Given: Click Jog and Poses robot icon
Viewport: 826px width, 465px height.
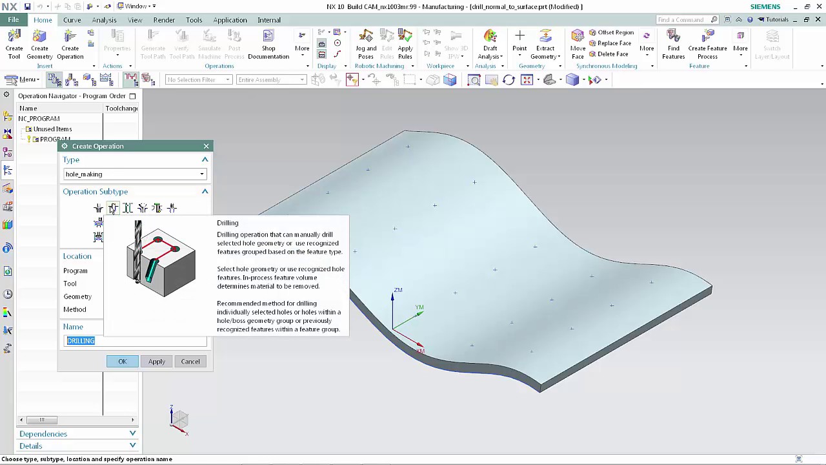Looking at the screenshot, I should pos(366,44).
